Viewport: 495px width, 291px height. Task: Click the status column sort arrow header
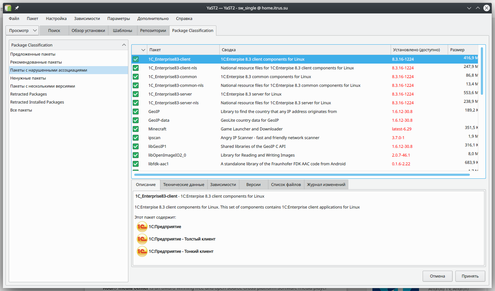point(143,50)
